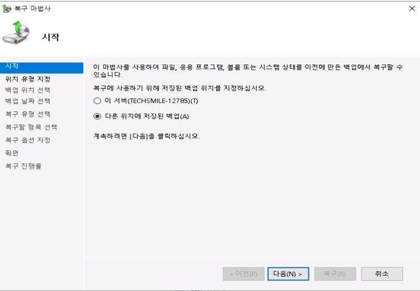Click the intro paragraph starting 이 마법사를 사용하여

point(248,70)
